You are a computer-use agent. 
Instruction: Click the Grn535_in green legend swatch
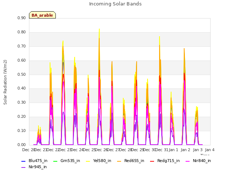(55, 161)
